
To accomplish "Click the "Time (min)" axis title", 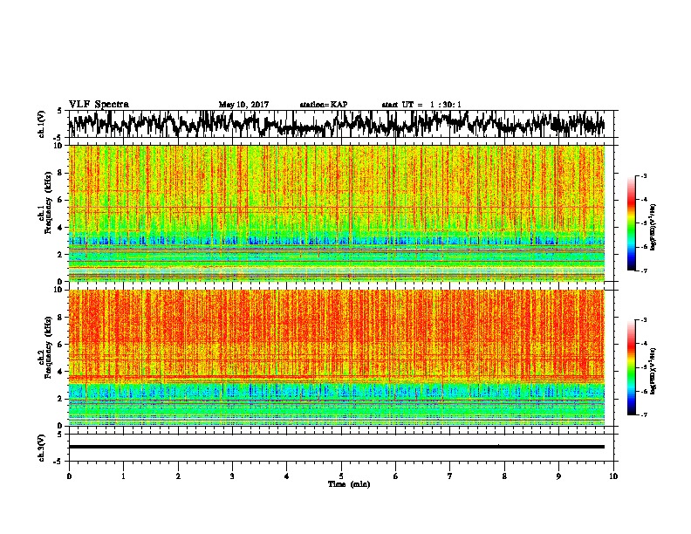I will [349, 484].
